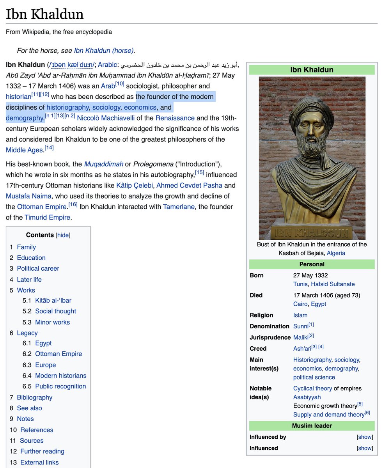383x468 pixels.
Task: Open the Timurid Empire link
Action: coord(48,217)
